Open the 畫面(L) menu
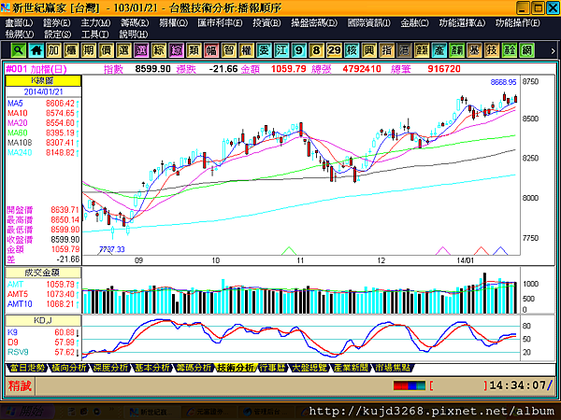 pos(19,23)
